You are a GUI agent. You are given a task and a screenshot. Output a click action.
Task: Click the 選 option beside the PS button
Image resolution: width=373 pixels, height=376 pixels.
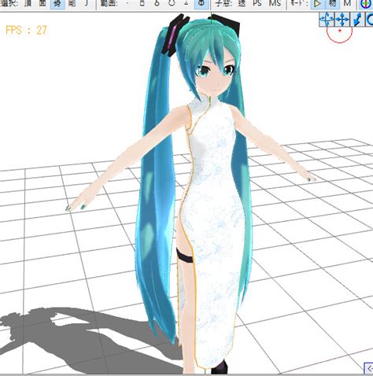[x=242, y=4]
